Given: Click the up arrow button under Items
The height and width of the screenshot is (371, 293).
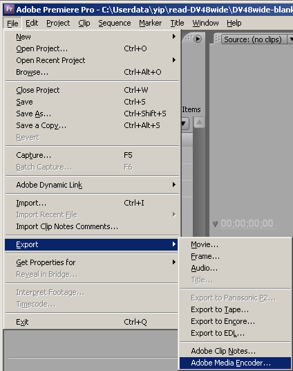Looking at the screenshot, I should click(199, 123).
